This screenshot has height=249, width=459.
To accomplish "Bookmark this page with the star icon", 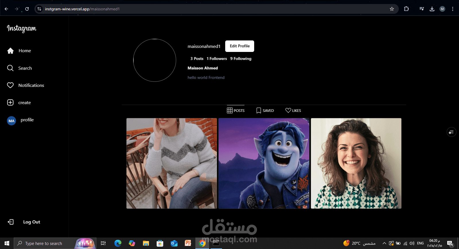I will click(392, 9).
